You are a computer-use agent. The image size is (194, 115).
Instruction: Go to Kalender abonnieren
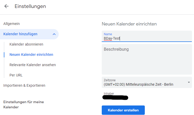(x=26, y=44)
